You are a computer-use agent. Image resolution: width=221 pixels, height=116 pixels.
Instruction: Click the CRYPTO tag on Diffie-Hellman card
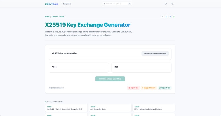tap(137, 107)
